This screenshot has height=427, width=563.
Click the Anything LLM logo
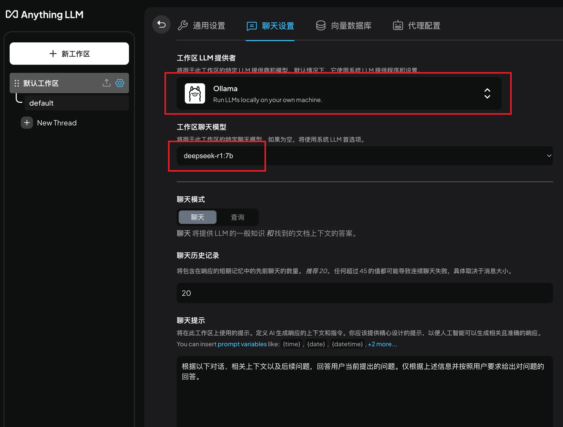click(44, 14)
